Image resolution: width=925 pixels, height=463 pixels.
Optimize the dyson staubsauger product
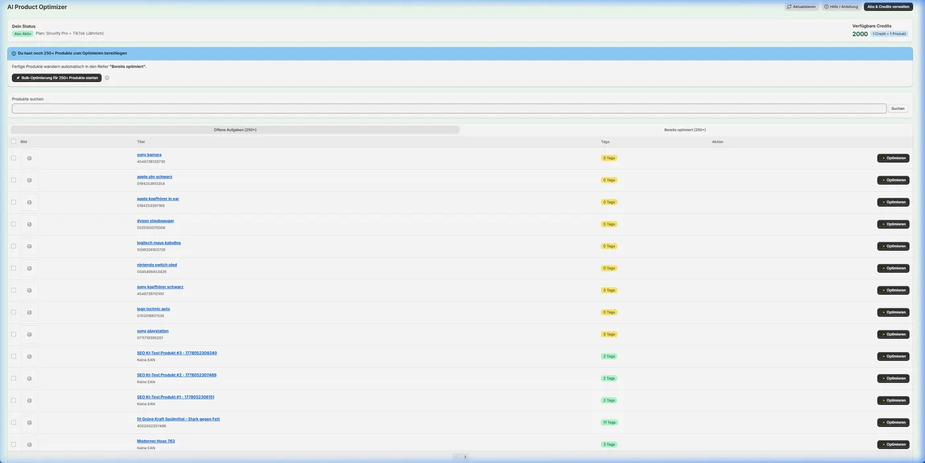(x=893, y=224)
